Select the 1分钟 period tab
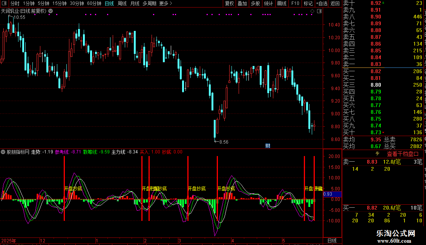426x245 pixels. (x=29, y=3)
